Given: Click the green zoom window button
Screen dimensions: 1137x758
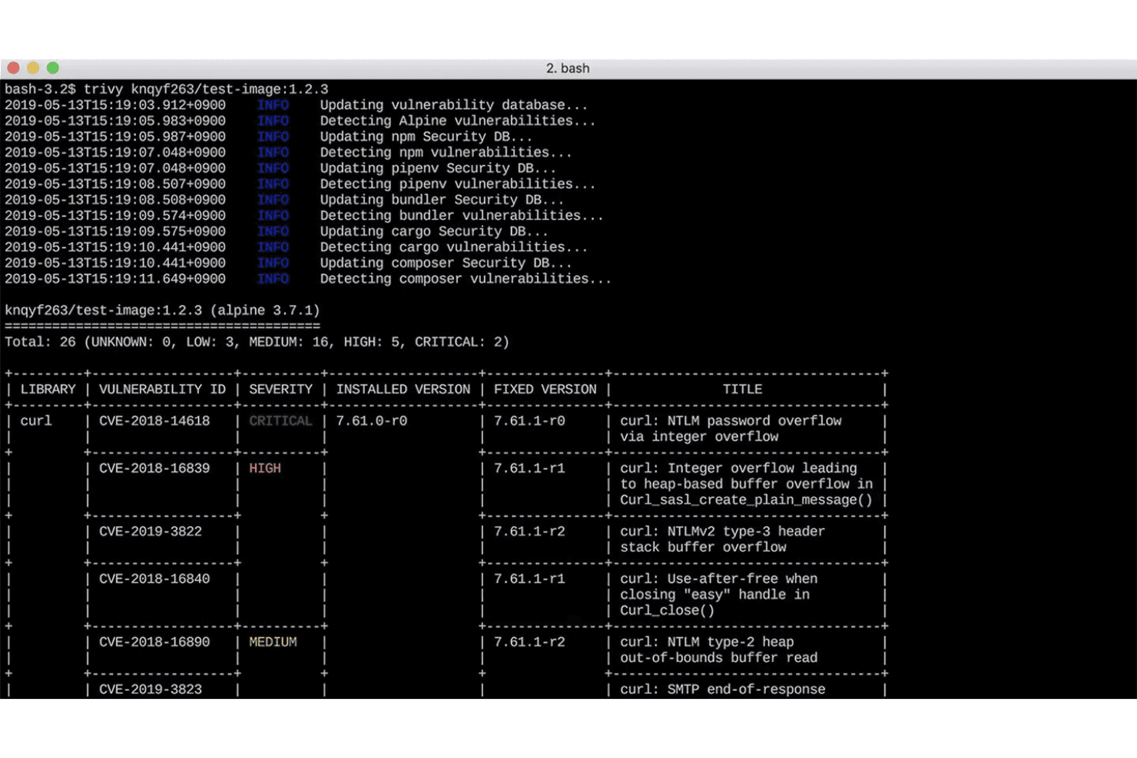Looking at the screenshot, I should (53, 68).
